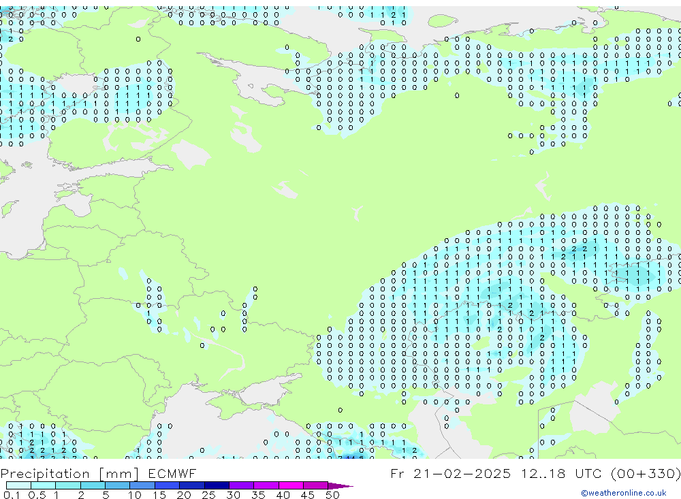681x499 pixels.
Task: Pick the legend swatch between 45 and 50
Action: click(x=316, y=485)
